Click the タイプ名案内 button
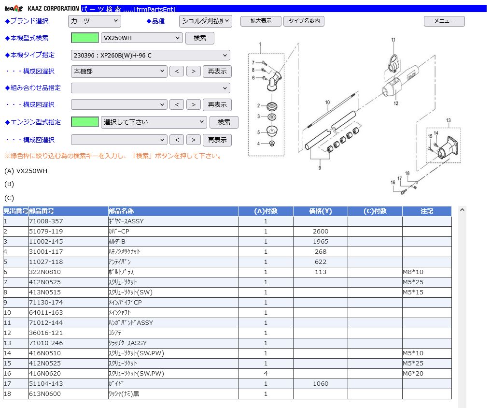 point(304,21)
